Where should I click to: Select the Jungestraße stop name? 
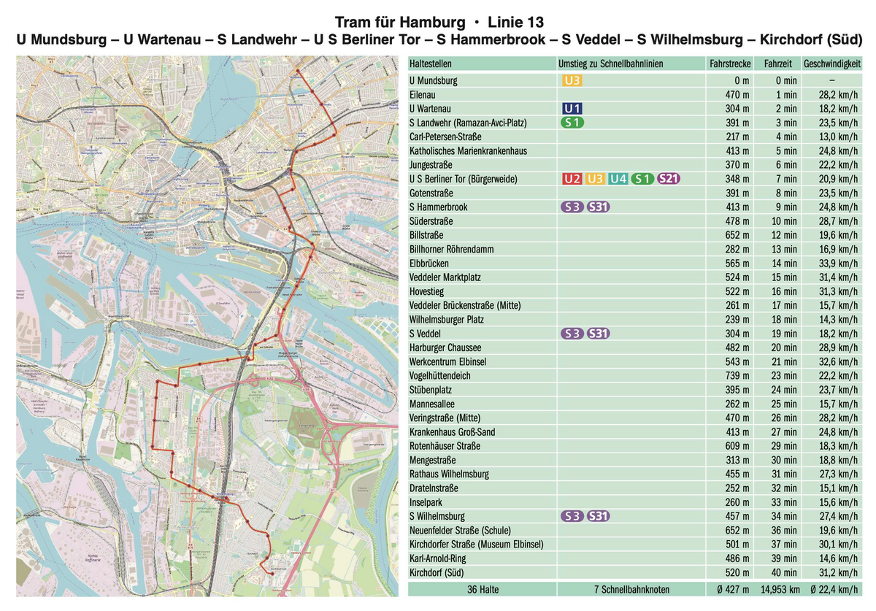click(x=431, y=165)
